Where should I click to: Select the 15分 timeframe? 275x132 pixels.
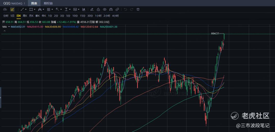pyautogui.click(x=82, y=16)
